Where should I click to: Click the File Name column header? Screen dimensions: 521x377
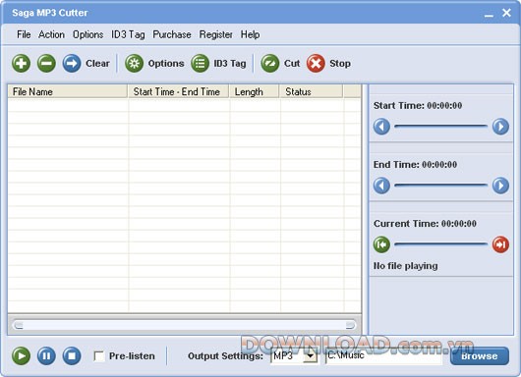pos(68,91)
